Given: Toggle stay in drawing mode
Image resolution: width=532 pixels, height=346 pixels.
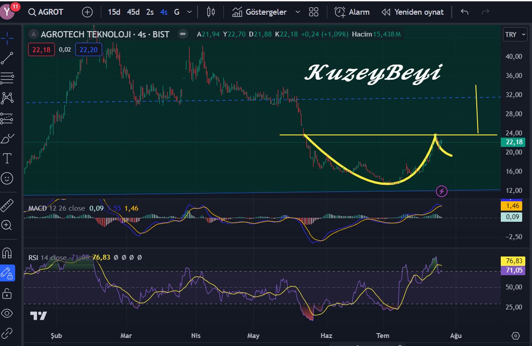Looking at the screenshot, I should pyautogui.click(x=7, y=273).
